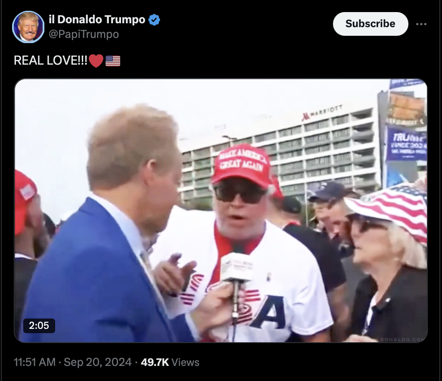Image resolution: width=442 pixels, height=381 pixels.
Task: Play the embedded tweet video
Action: (x=221, y=210)
